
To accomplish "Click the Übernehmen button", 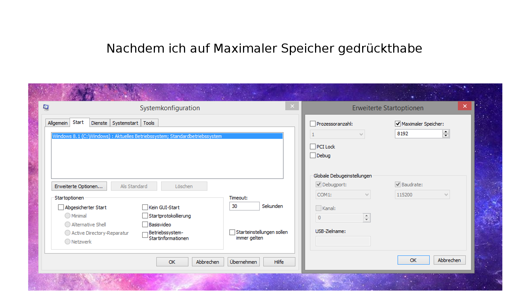I will [x=244, y=262].
